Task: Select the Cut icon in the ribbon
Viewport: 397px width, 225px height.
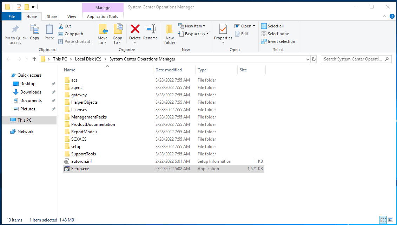Action: [x=65, y=26]
